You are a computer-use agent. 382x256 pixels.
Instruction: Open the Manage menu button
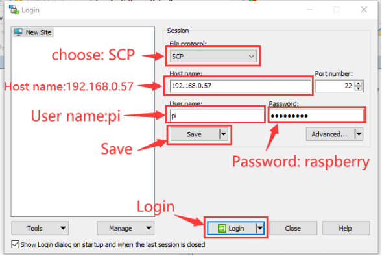click(125, 228)
